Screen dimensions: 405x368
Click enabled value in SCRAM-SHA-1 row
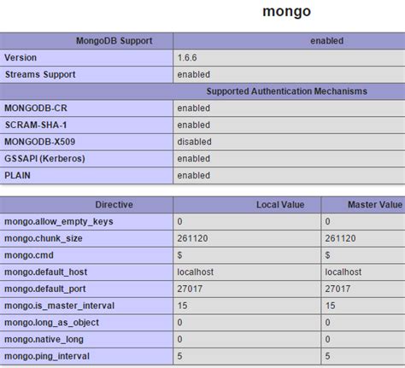(194, 125)
